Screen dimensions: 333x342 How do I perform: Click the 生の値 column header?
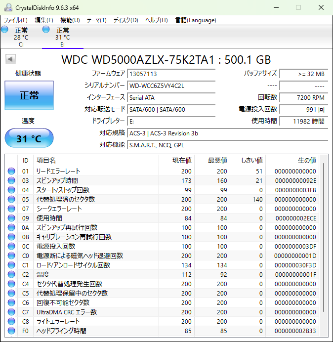[x=292, y=161]
